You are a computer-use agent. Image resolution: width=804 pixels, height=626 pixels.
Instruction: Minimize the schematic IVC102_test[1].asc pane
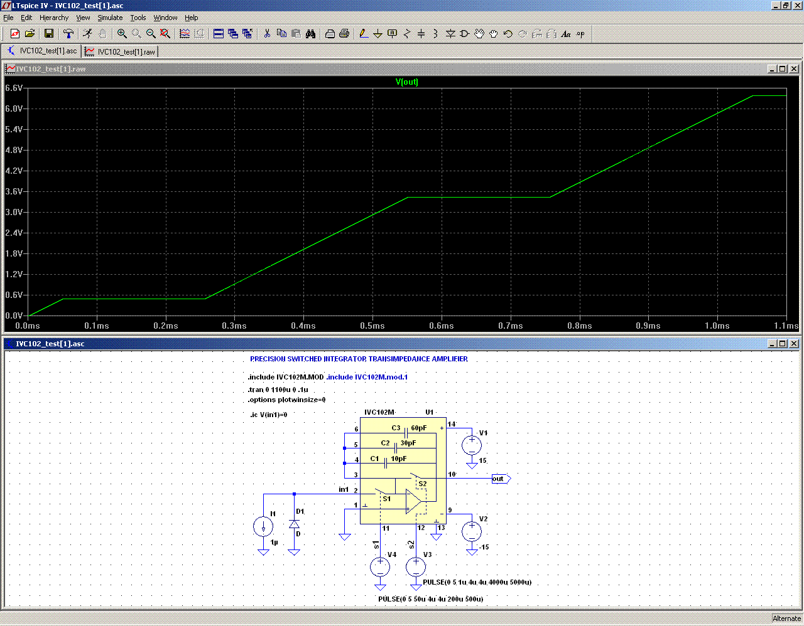click(772, 344)
